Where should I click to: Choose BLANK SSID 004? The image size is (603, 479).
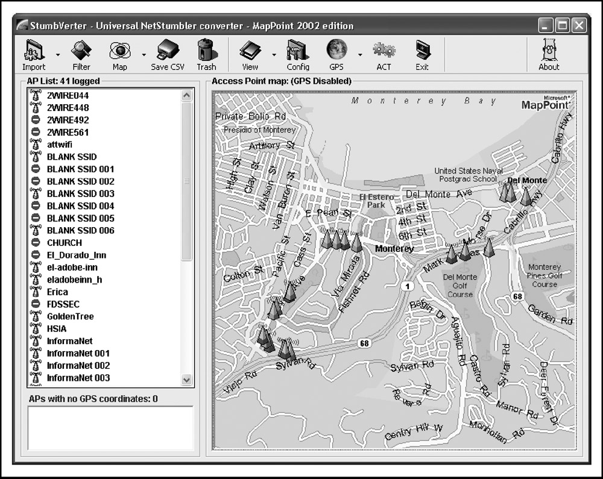pyautogui.click(x=80, y=206)
